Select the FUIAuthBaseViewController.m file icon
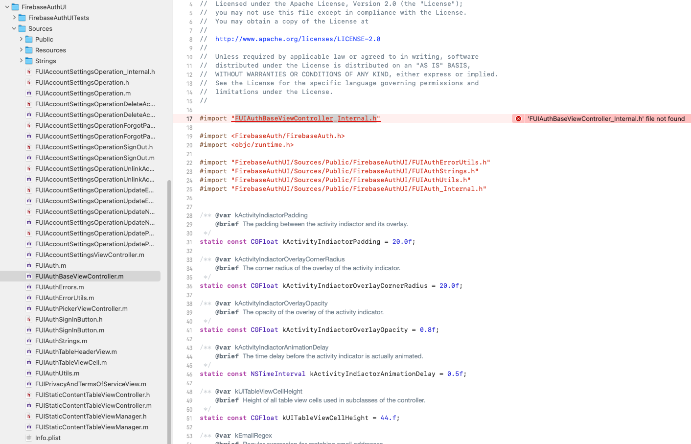Image resolution: width=691 pixels, height=444 pixels. (x=28, y=276)
